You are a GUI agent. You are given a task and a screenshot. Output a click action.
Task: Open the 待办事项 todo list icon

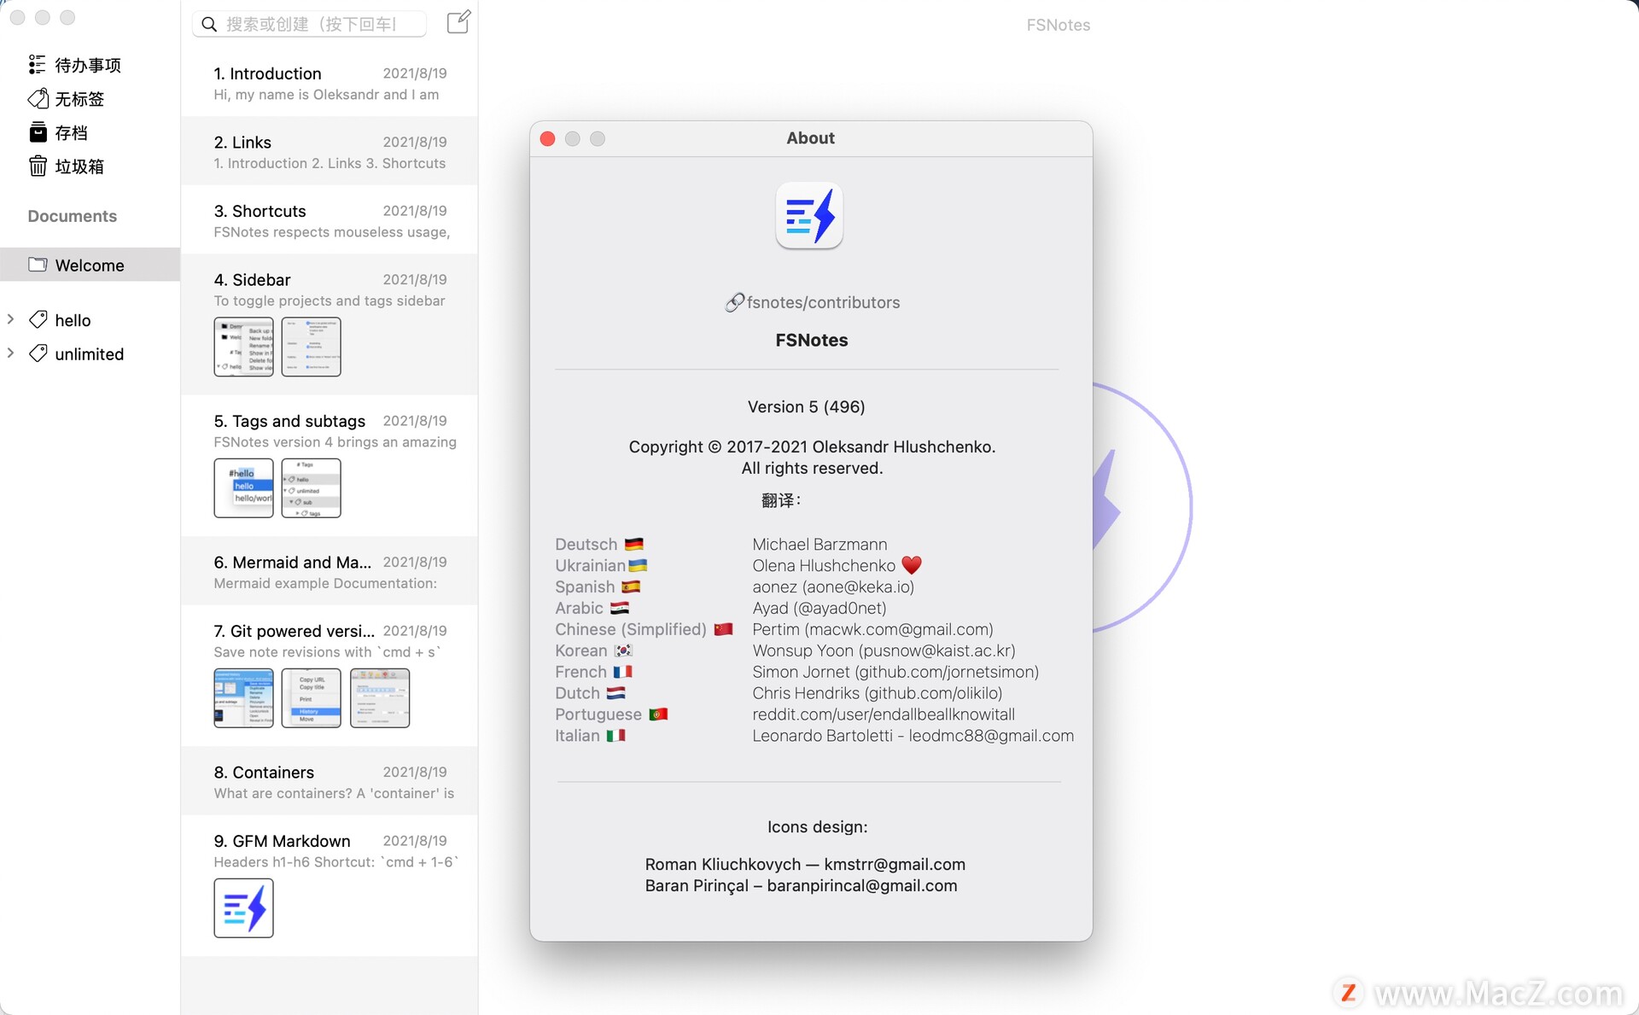tap(37, 64)
